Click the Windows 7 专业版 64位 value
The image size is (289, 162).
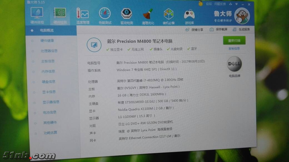(x=146, y=70)
